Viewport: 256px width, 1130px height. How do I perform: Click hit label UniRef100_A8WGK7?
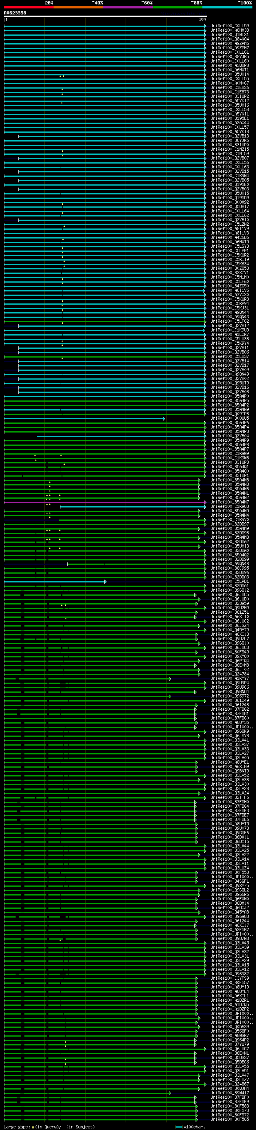(x=230, y=1036)
